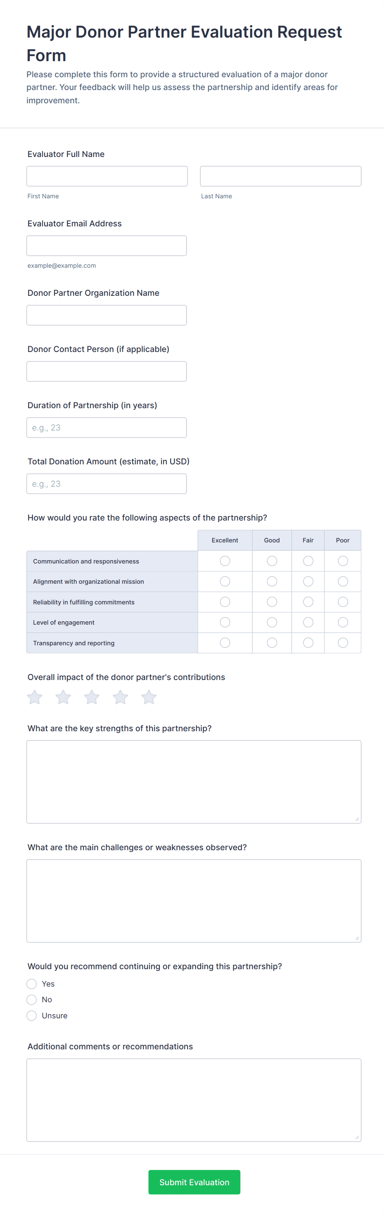Click the Evaluator Email Address field
The height and width of the screenshot is (1215, 384).
pyautogui.click(x=107, y=246)
